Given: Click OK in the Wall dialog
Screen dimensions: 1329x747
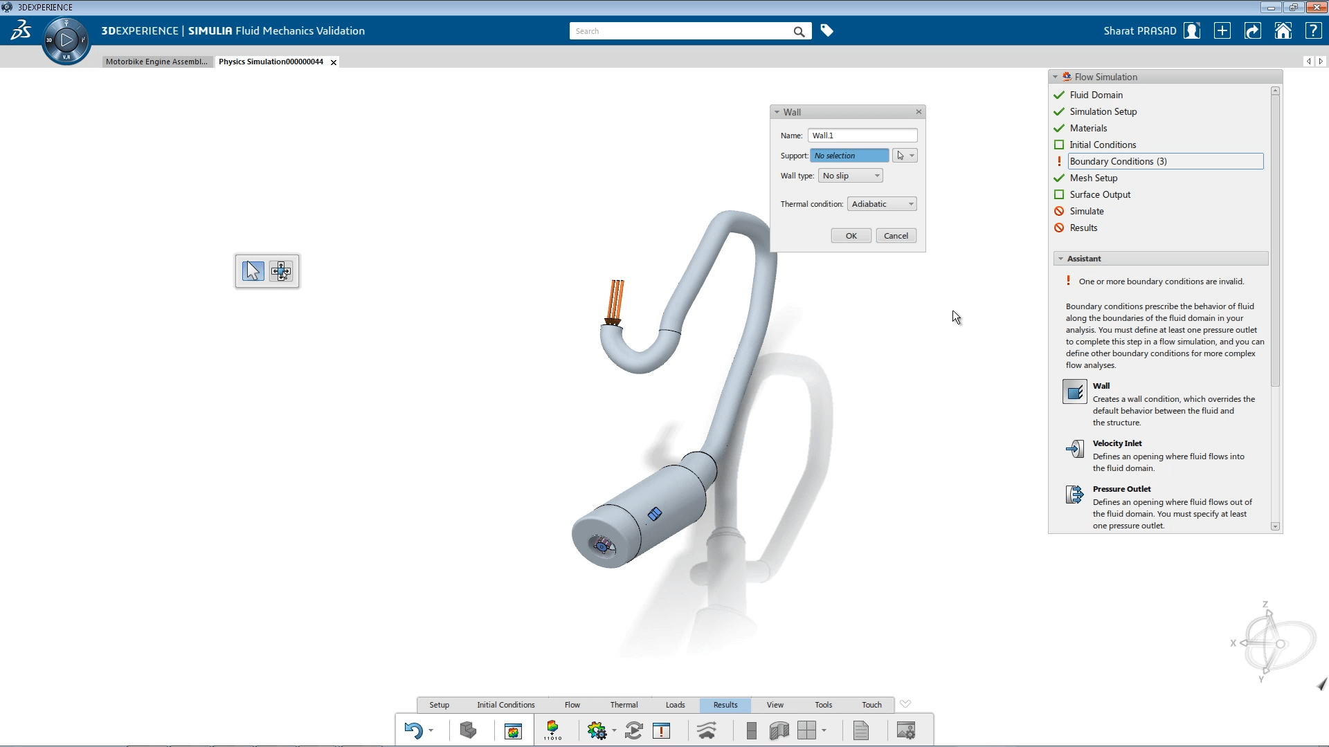Looking at the screenshot, I should (x=851, y=236).
